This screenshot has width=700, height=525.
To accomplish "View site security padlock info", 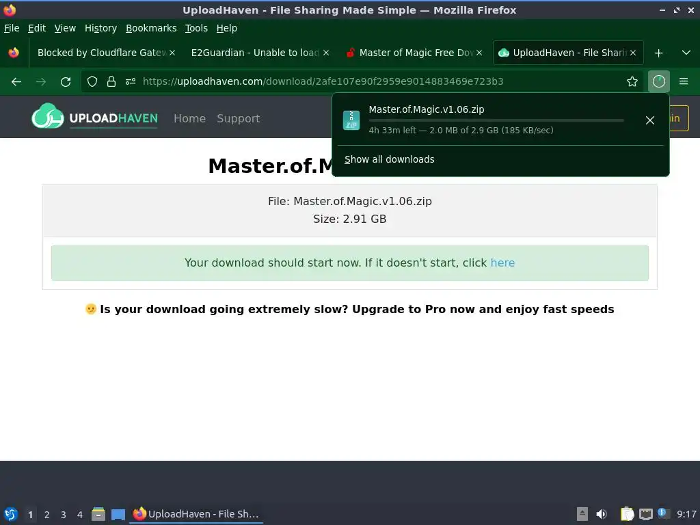I will pos(111,81).
